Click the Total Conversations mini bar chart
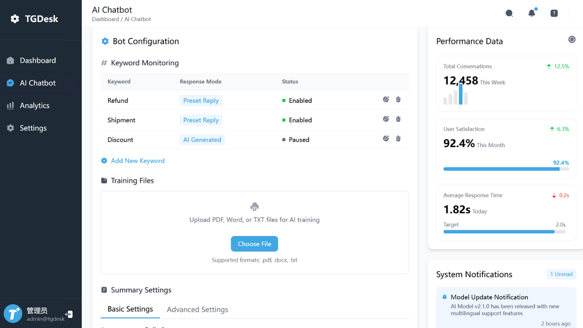583x328 pixels. 455,94
